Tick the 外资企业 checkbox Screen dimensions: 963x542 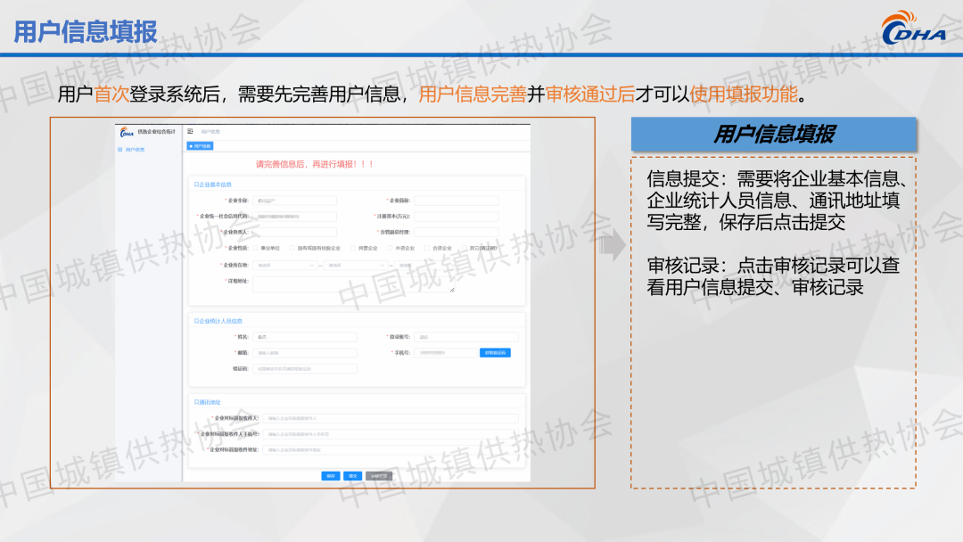[x=388, y=248]
